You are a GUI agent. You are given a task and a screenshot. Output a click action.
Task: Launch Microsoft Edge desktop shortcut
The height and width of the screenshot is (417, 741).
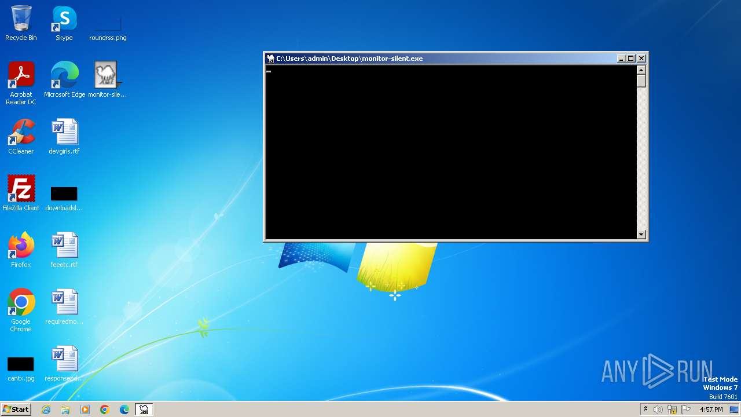[64, 80]
